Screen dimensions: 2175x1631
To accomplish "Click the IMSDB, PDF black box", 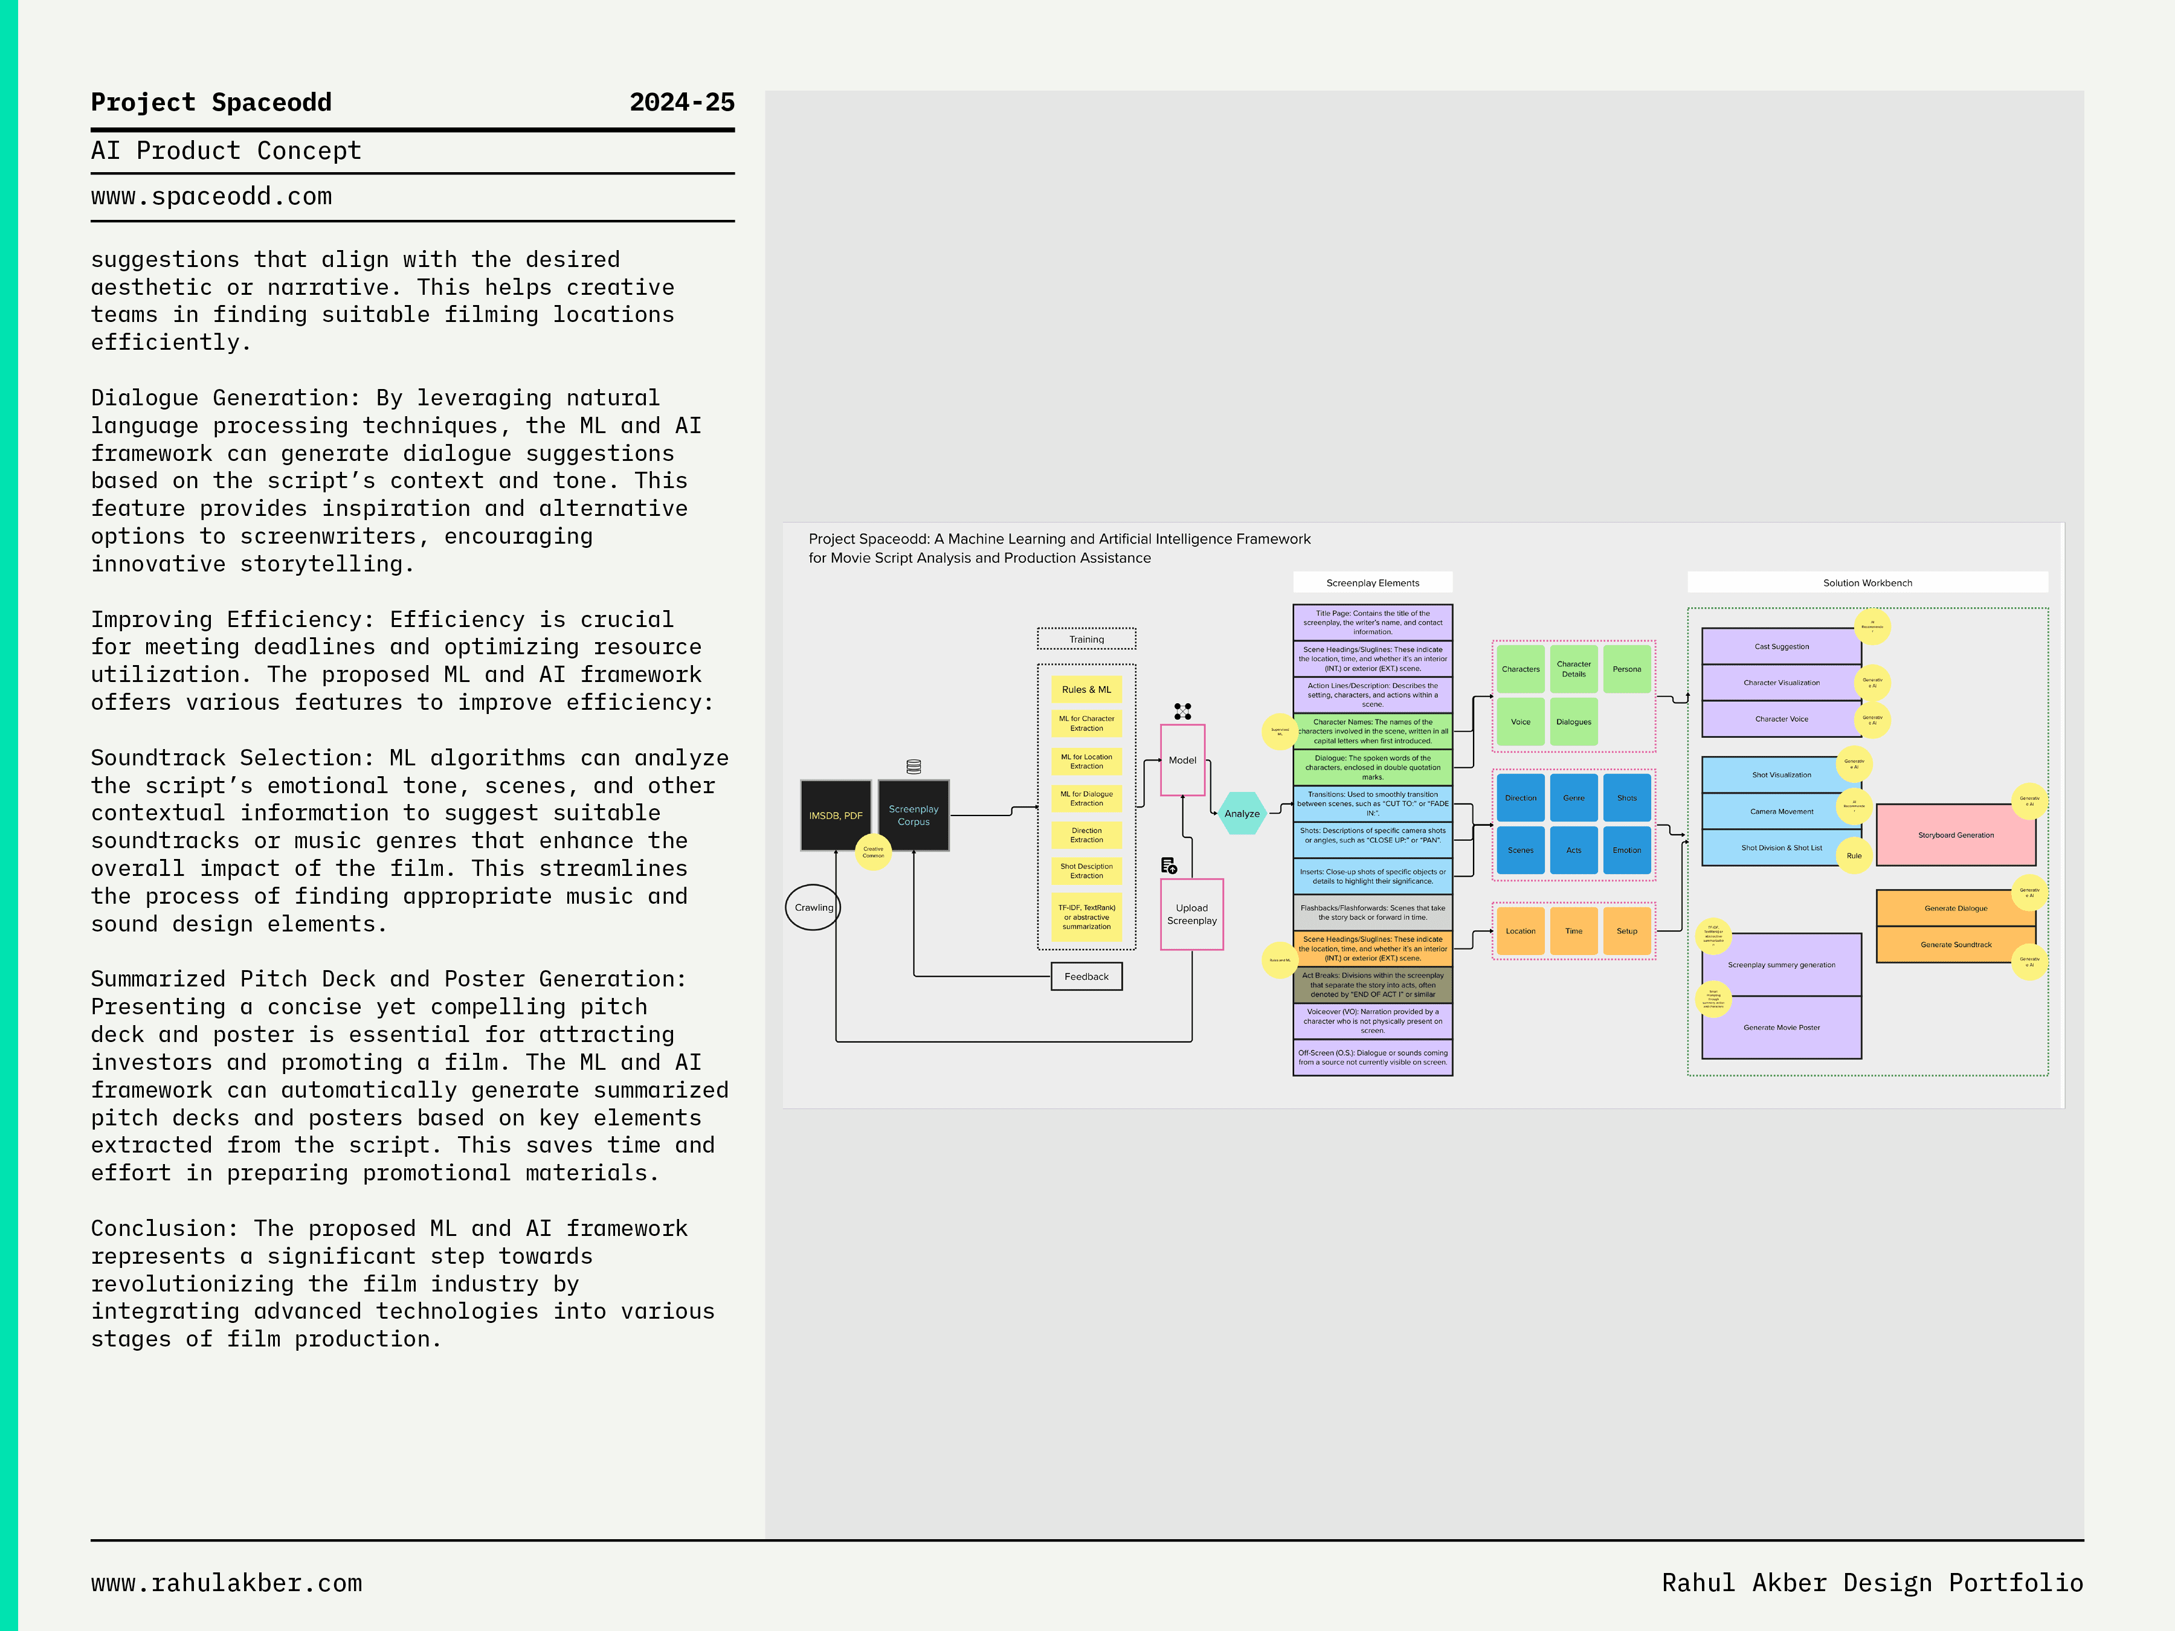I will [835, 815].
